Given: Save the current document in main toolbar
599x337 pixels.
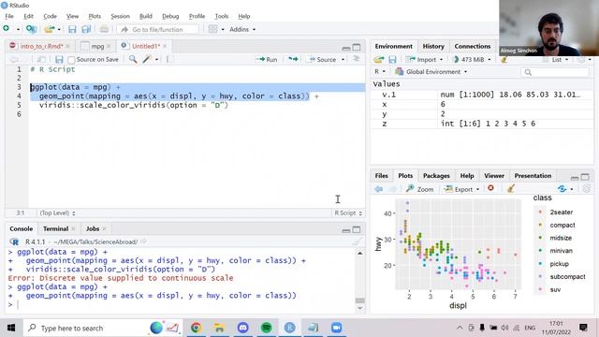Looking at the screenshot, I should click(72, 29).
